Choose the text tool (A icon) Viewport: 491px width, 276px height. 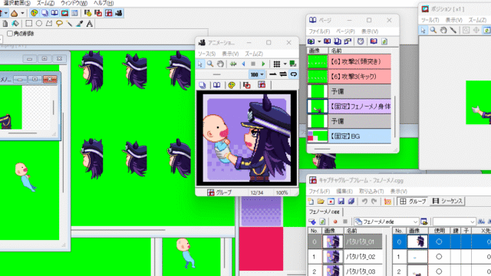coord(90,24)
